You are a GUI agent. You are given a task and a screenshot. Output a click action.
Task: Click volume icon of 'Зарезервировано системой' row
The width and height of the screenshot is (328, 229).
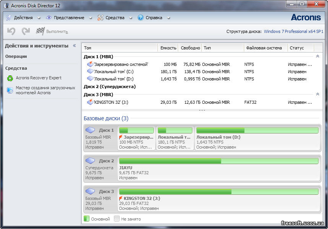90,64
